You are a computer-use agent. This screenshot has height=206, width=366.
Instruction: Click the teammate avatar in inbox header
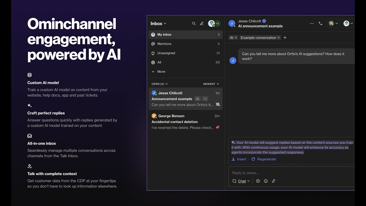tap(211, 23)
